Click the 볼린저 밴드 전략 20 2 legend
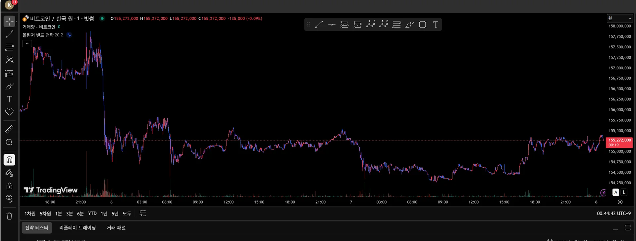Screen dimensions: 636x241 pyautogui.click(x=42, y=35)
